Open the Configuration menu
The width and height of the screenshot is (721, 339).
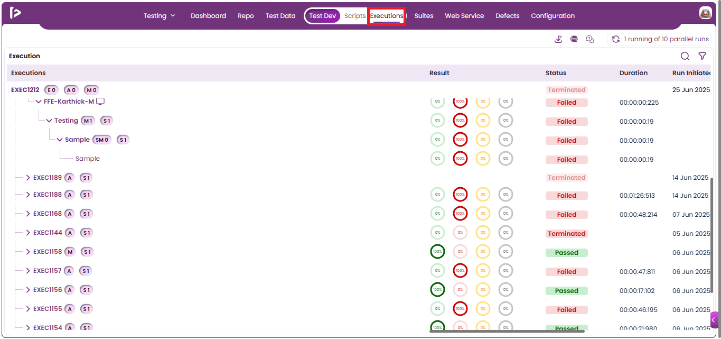(553, 16)
